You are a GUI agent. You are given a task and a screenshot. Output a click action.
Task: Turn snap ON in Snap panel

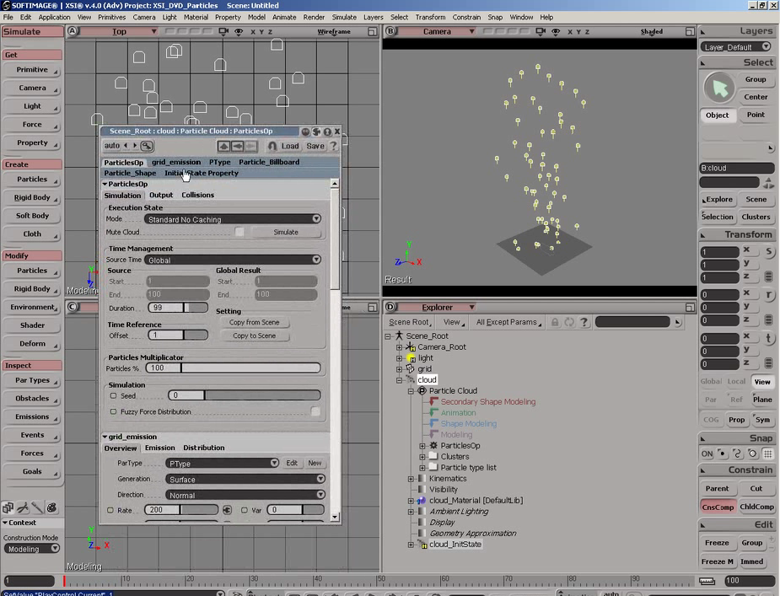[x=707, y=454]
